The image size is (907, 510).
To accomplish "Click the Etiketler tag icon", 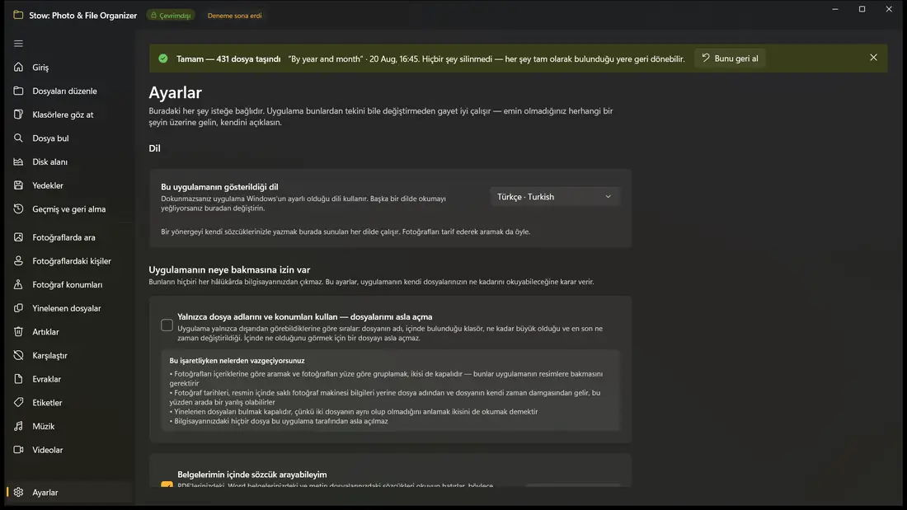I will point(18,402).
